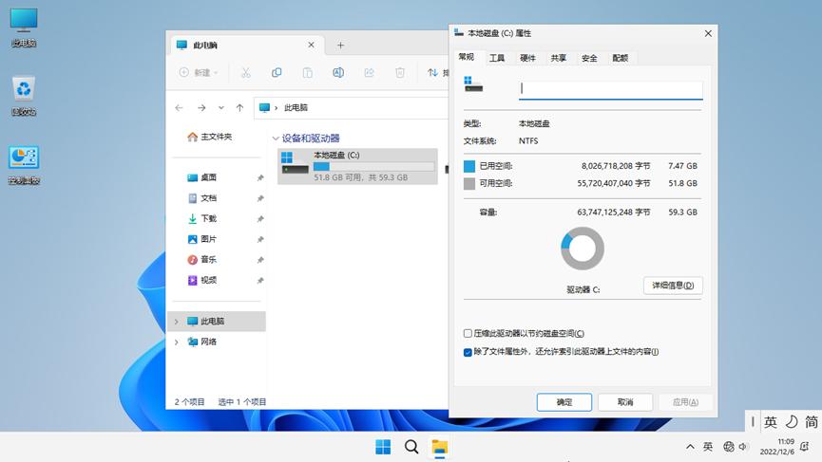822x462 pixels.
Task: Close the disk properties dialog
Action: click(708, 33)
